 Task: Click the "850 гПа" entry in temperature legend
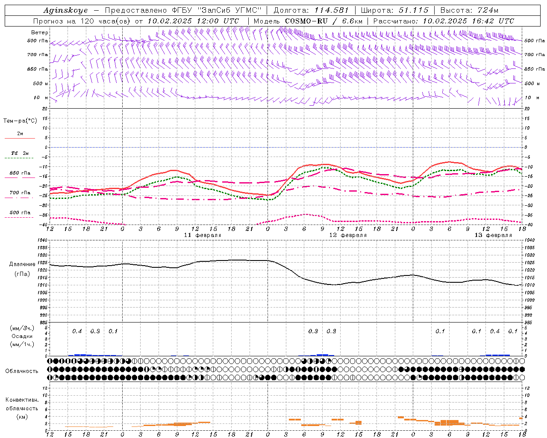(20, 173)
